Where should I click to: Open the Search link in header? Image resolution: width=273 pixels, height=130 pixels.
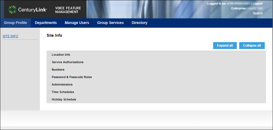pyautogui.click(x=258, y=13)
